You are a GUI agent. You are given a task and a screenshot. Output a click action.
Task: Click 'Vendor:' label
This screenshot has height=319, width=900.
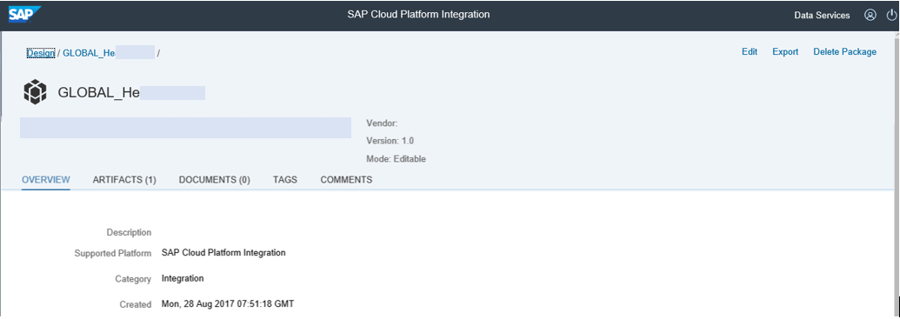[x=383, y=123]
